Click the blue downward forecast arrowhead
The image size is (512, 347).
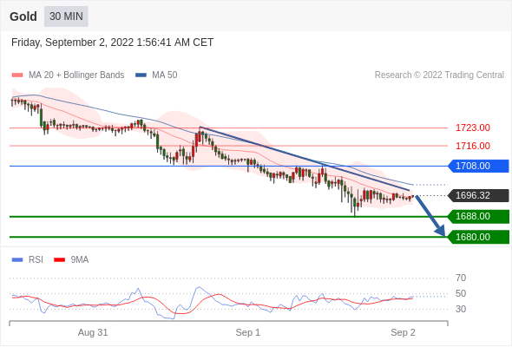tap(440, 231)
